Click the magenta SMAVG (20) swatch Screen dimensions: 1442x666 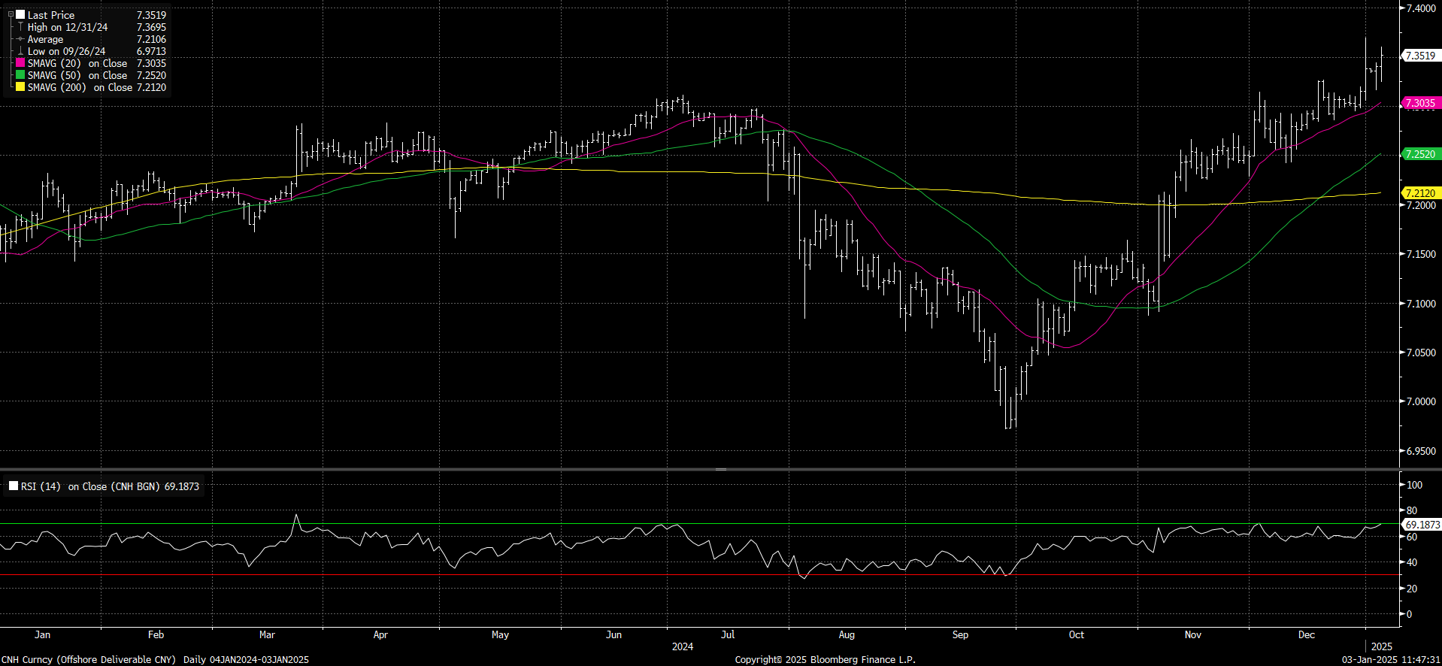20,63
